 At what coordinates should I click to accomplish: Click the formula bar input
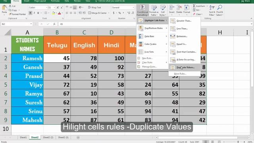pos(154,24)
